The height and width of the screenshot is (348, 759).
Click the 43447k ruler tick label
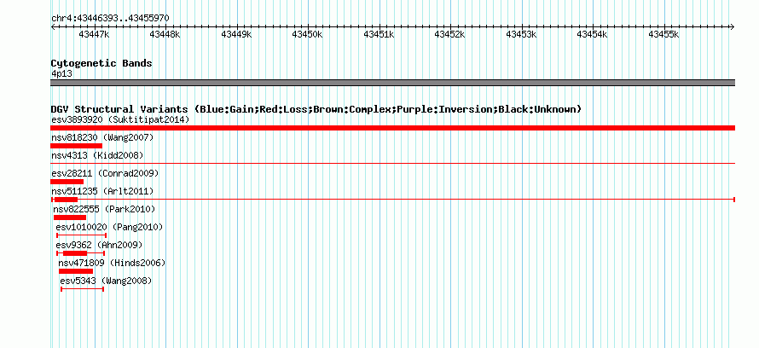click(x=94, y=34)
